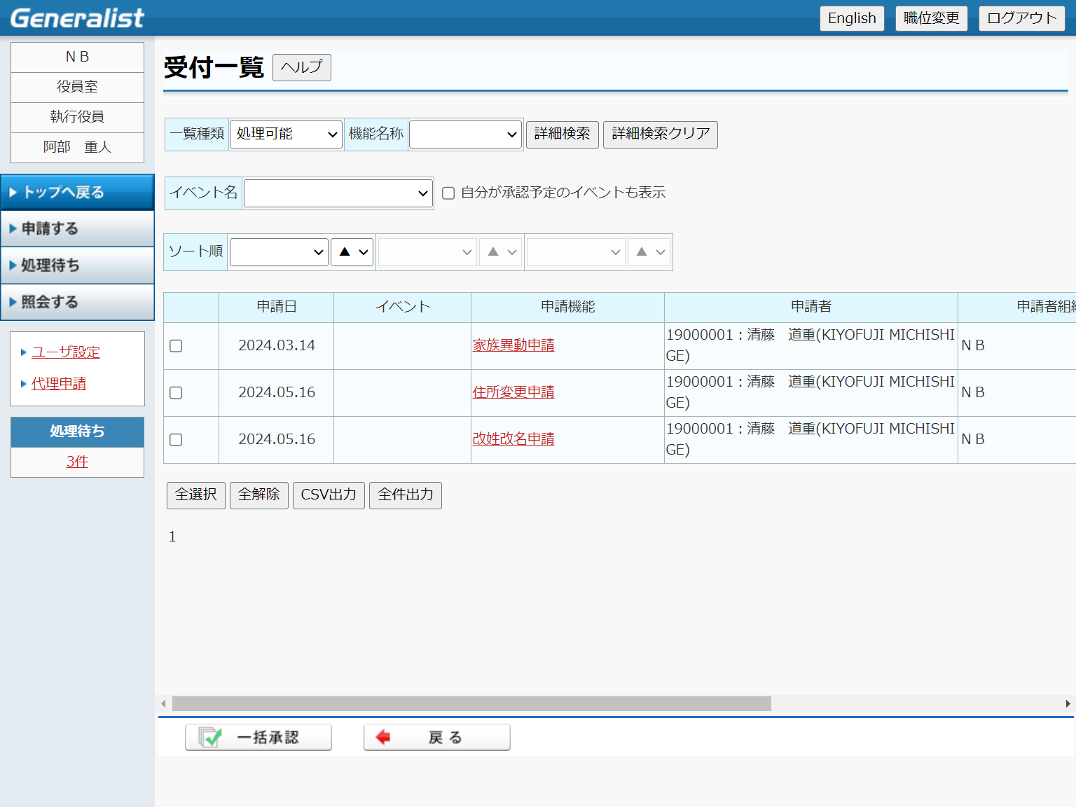
Task: Open 申請する sidebar menu
Action: pyautogui.click(x=77, y=228)
